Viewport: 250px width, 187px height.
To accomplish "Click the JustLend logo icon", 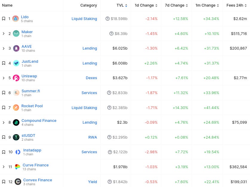I will (x=16, y=63).
